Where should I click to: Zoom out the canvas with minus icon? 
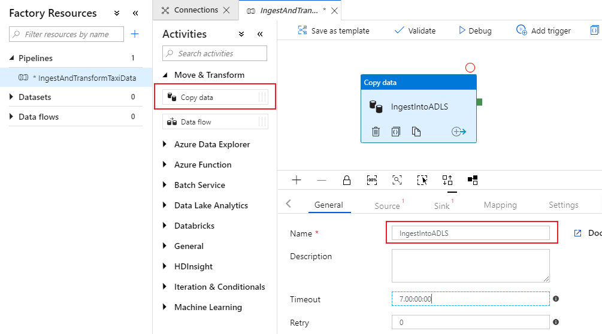(x=322, y=180)
